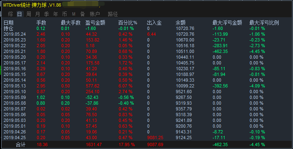Click the 合计 totals label
Viewport: 293px width, 149px height.
pyautogui.click(x=20, y=144)
